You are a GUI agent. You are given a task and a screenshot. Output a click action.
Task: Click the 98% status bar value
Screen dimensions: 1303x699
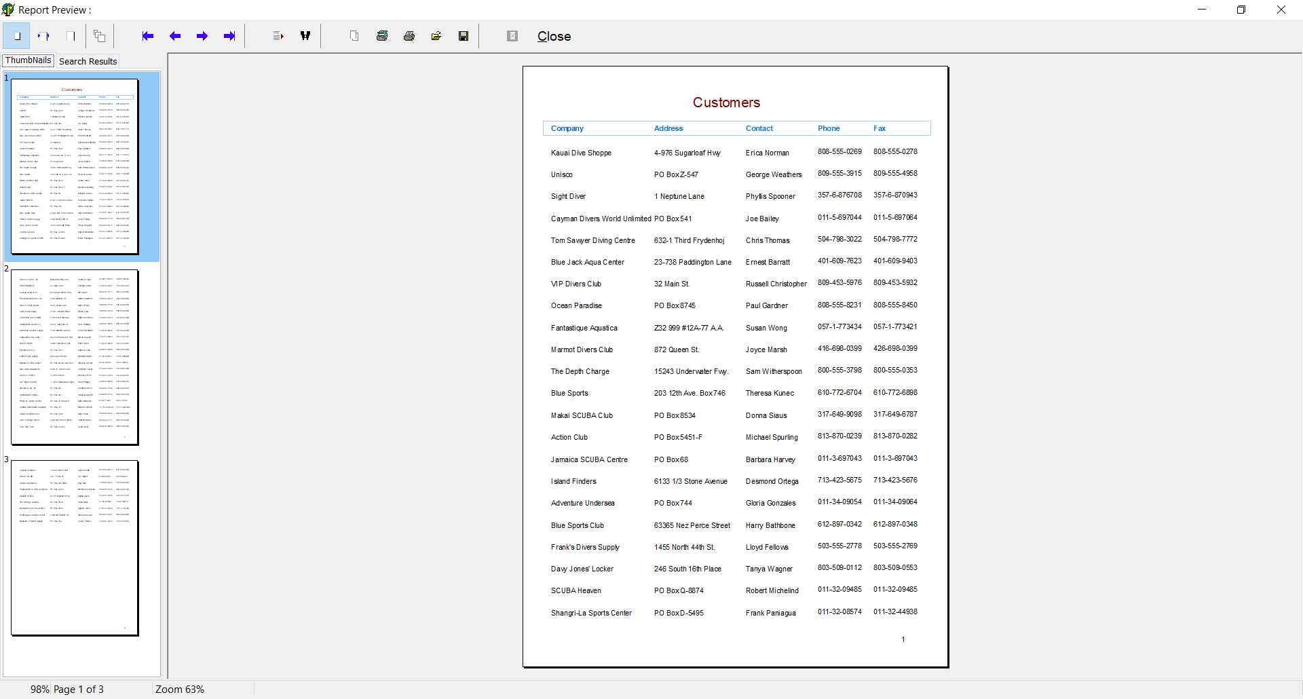[x=39, y=689]
